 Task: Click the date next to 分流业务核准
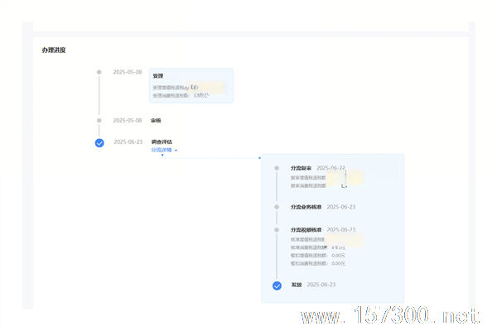click(341, 207)
